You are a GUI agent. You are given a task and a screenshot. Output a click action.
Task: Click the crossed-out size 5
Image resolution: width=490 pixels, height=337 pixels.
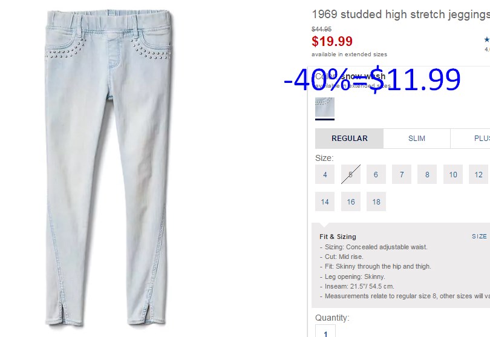pos(351,174)
